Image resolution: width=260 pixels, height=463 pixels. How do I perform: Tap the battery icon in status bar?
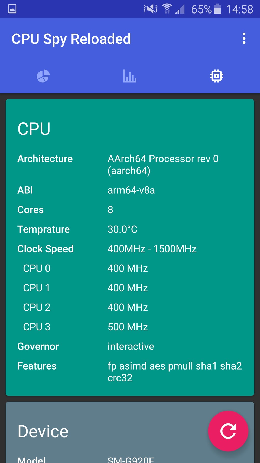pos(217,9)
